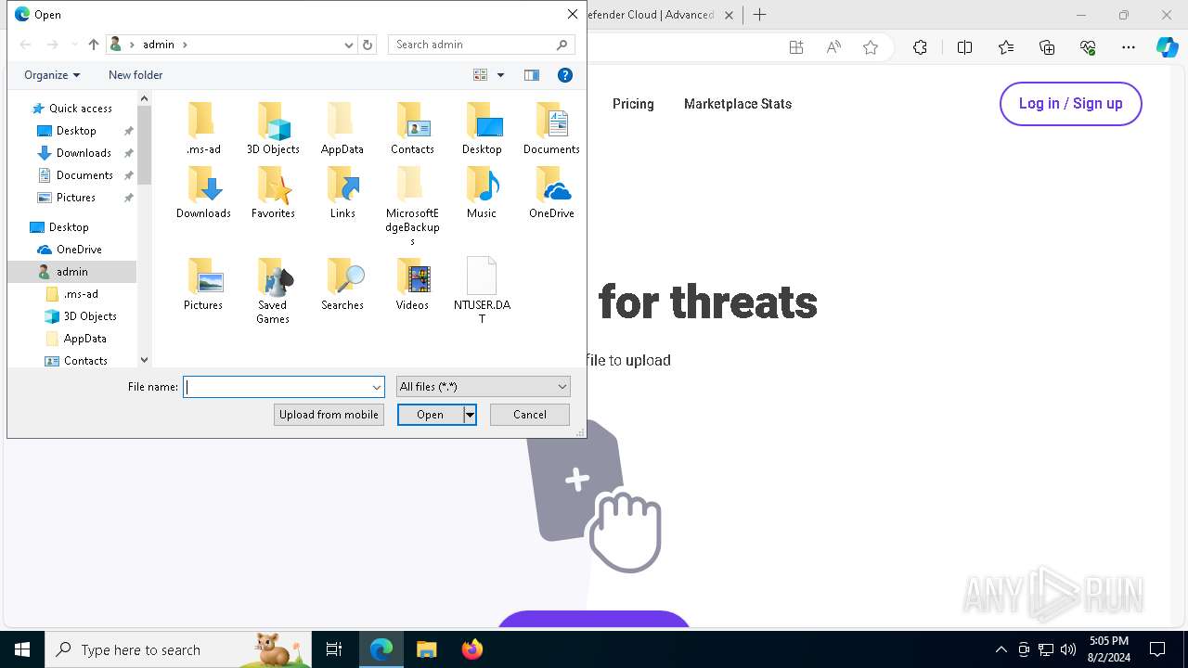Open Edge Collections icon
Image resolution: width=1188 pixels, height=668 pixels.
1047,47
